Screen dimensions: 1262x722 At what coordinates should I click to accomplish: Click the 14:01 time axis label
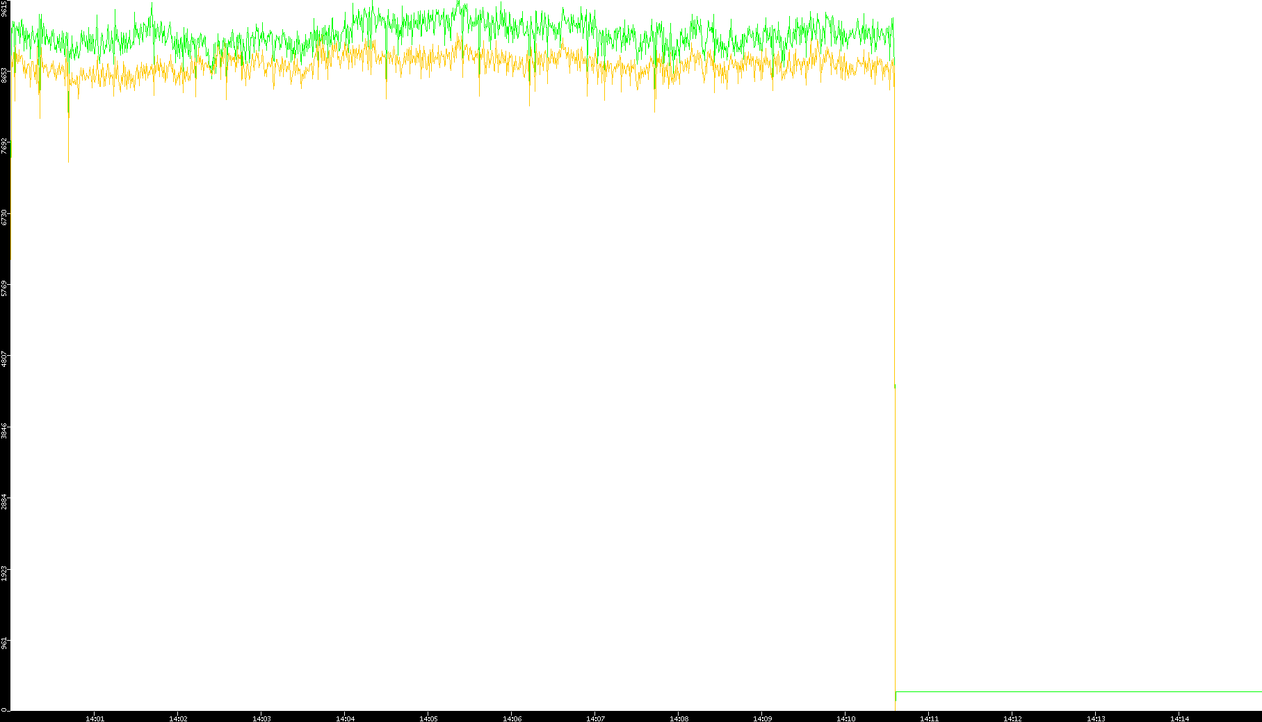point(95,719)
